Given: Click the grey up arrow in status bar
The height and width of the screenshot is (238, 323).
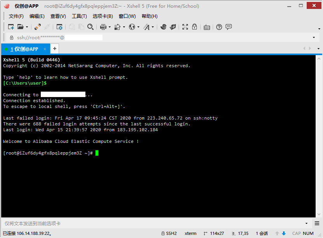Looking at the screenshot, I should [277, 233].
